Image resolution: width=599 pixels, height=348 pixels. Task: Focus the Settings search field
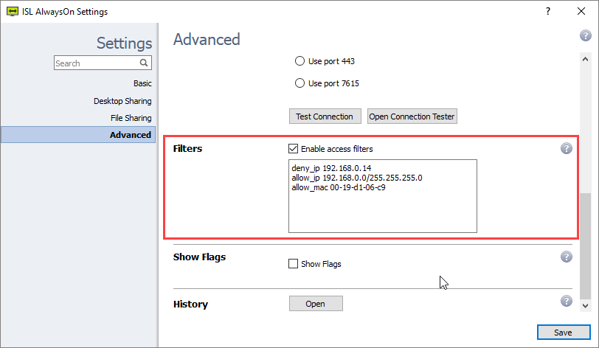(96, 63)
